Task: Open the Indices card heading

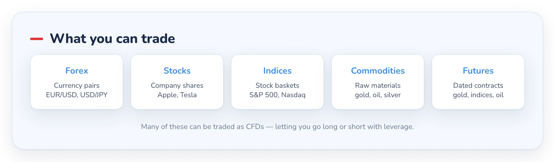Action: click(x=277, y=71)
